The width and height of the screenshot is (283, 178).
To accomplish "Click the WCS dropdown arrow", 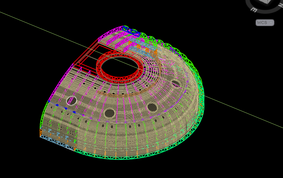I will point(271,22).
